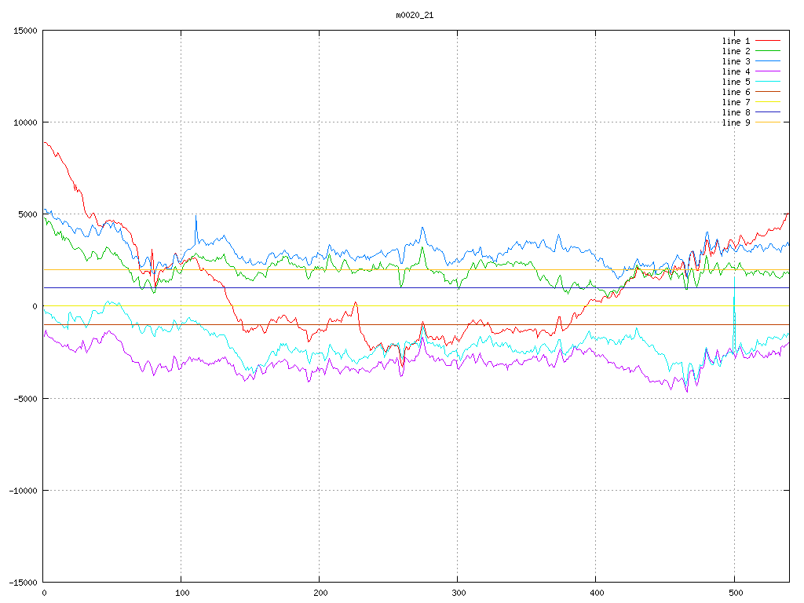
Task: Click the blue spike near x=110
Action: pyautogui.click(x=196, y=217)
